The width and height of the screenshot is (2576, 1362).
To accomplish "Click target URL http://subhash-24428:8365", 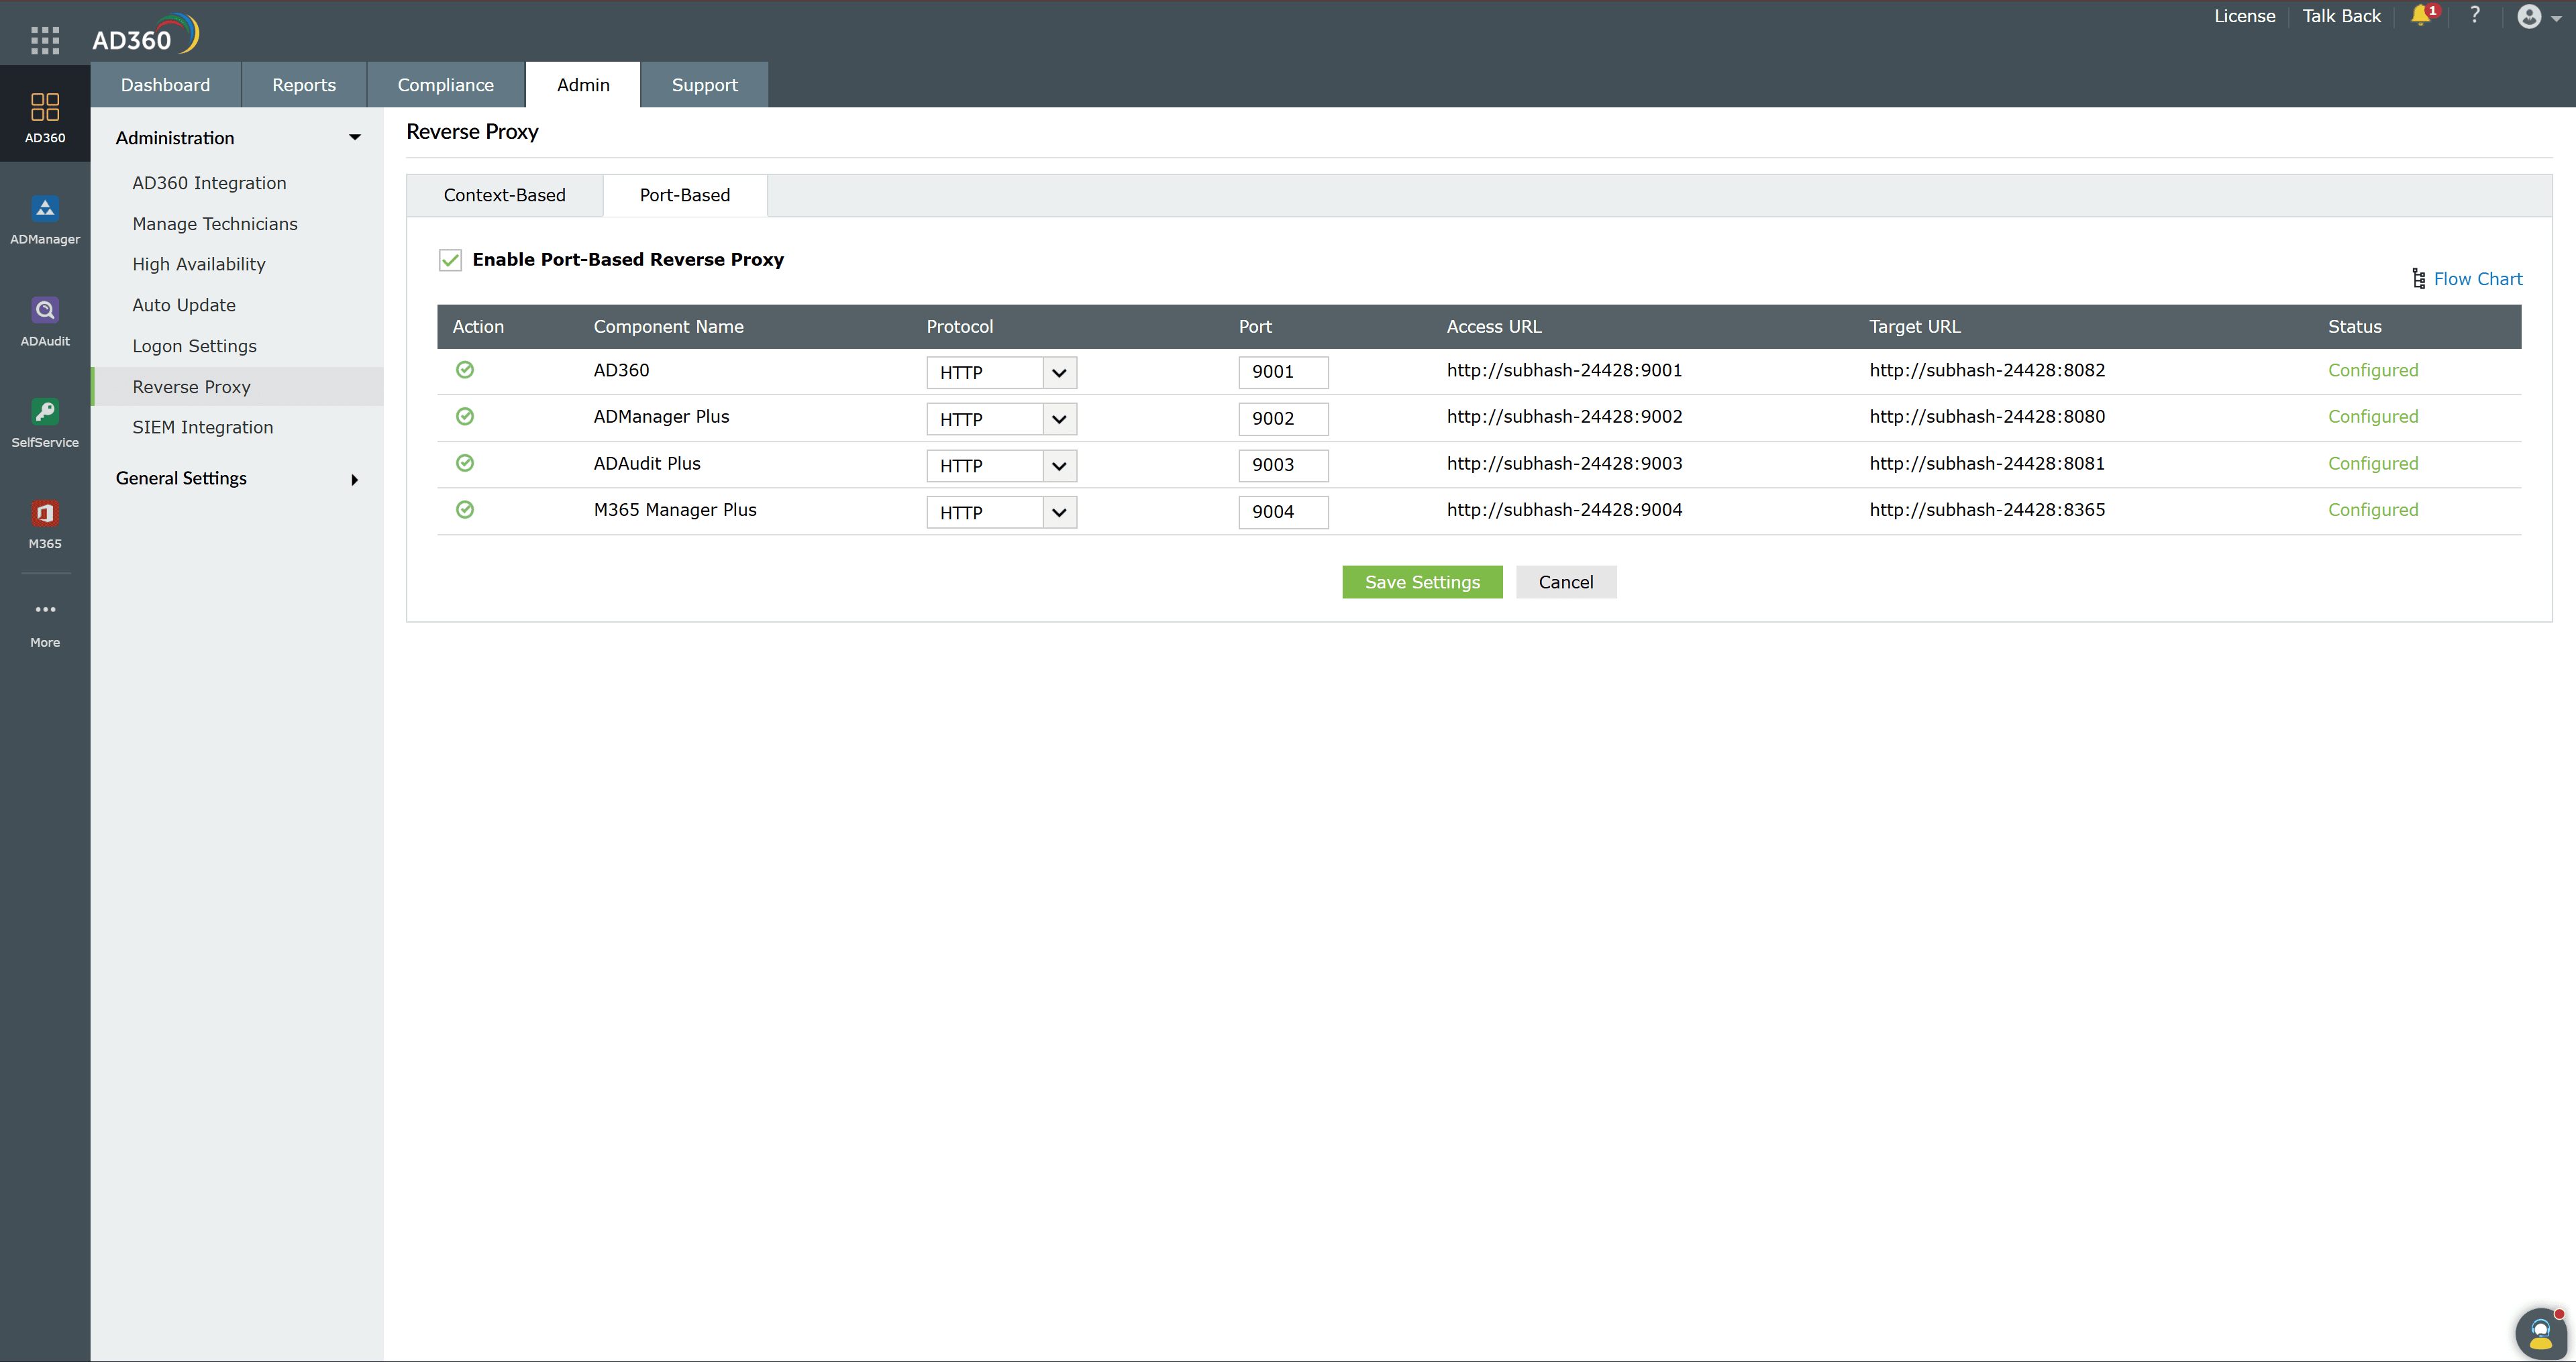I will pos(1987,510).
